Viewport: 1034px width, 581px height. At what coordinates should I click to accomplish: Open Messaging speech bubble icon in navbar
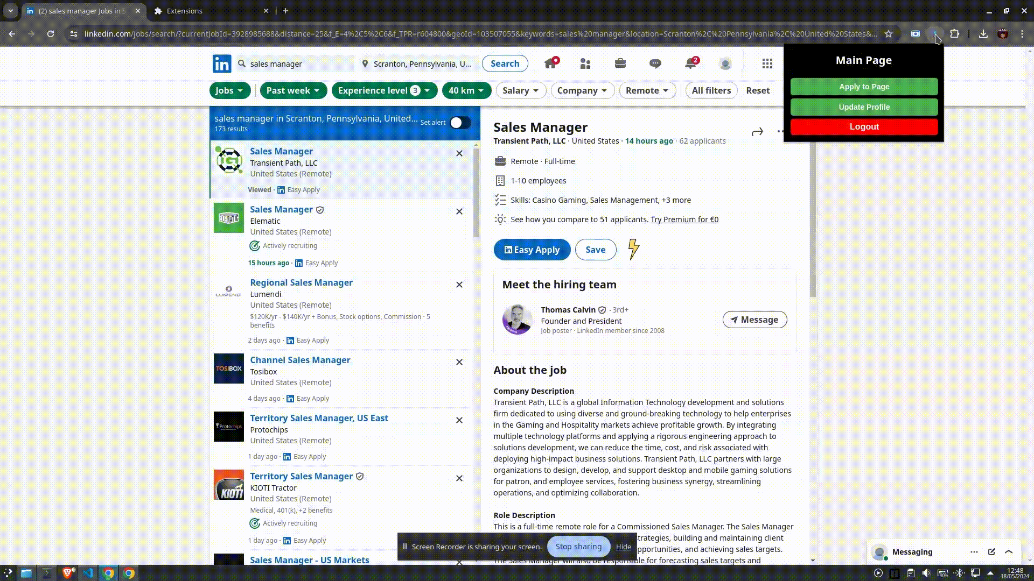(x=655, y=63)
